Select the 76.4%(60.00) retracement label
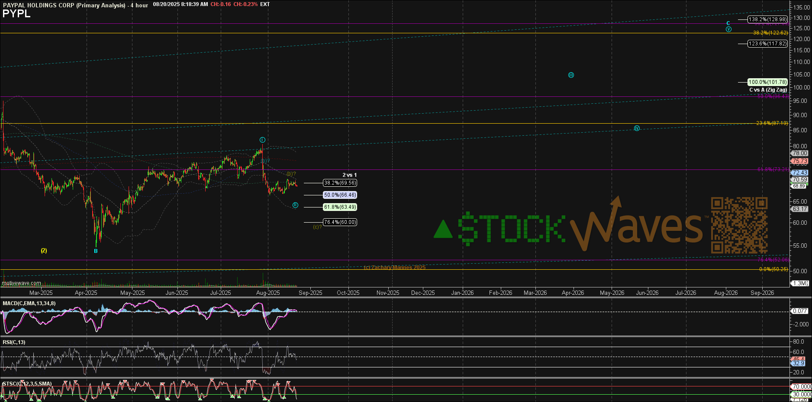The height and width of the screenshot is (402, 812). pos(340,222)
